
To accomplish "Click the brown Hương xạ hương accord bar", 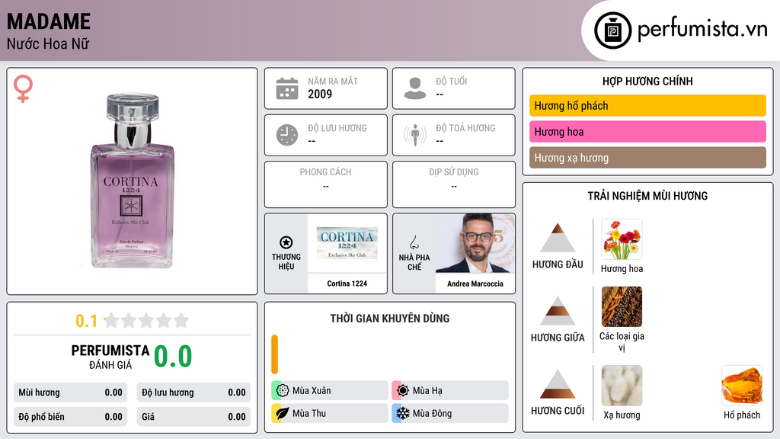I will coord(647,157).
